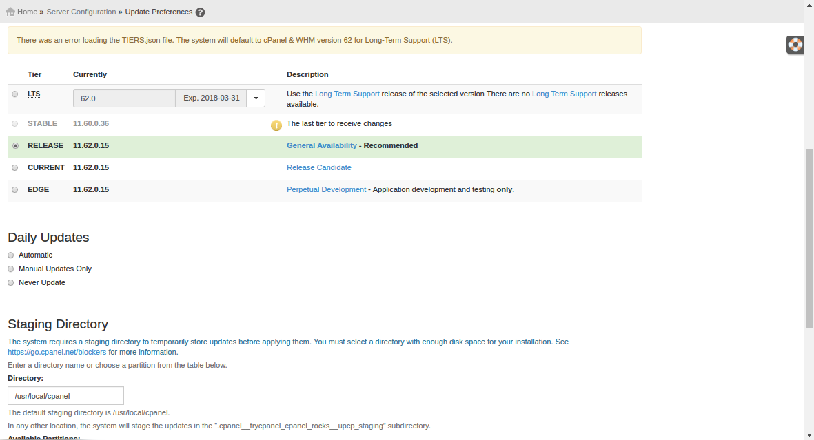Click the Daily Updates heading
The width and height of the screenshot is (814, 440).
(x=48, y=237)
